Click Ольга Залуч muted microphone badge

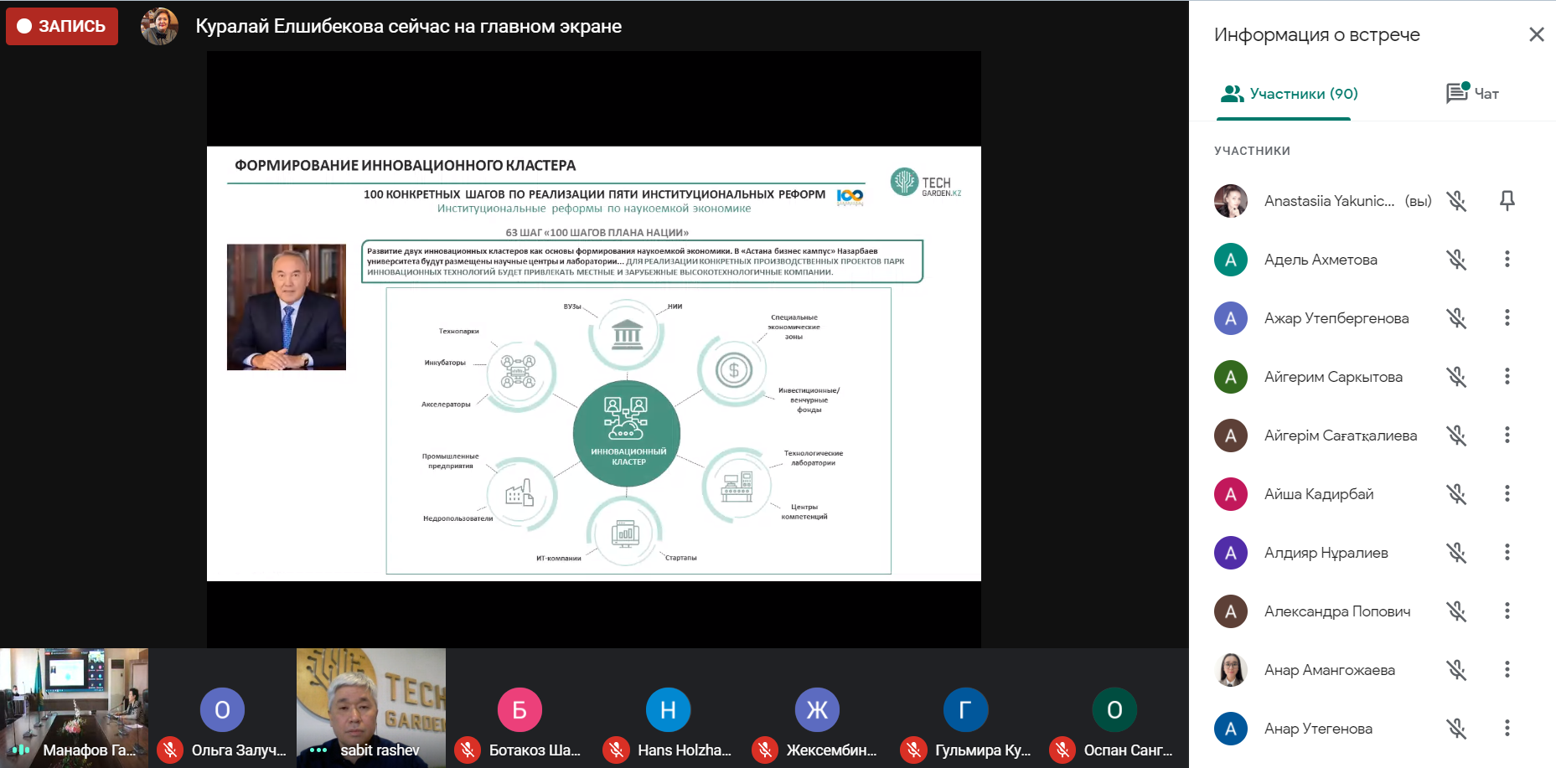(170, 750)
